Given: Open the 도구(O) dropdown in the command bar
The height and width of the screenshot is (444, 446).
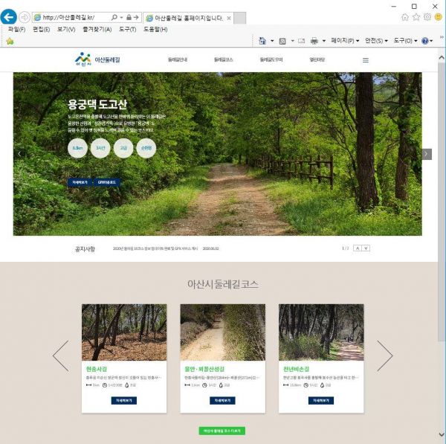Looking at the screenshot, I should point(405,41).
